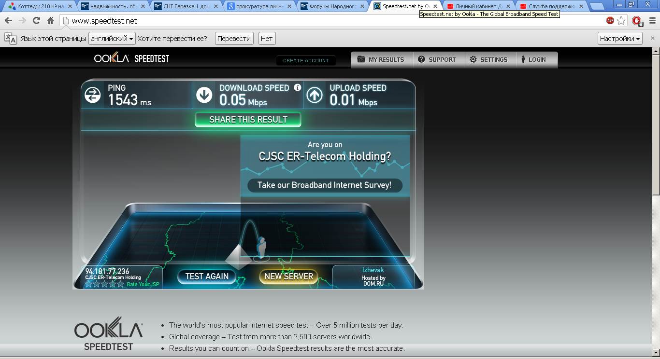Close the Личный кабинет tab
This screenshot has width=660, height=359.
coord(508,6)
